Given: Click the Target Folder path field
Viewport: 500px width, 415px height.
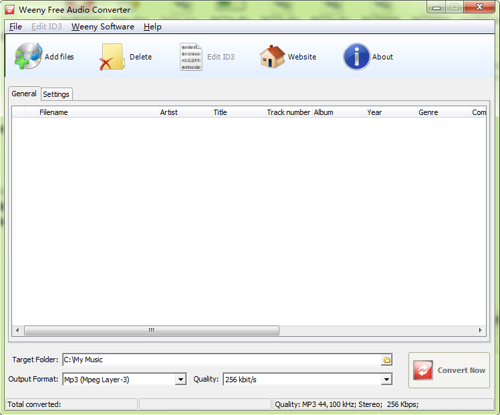Looking at the screenshot, I should (x=222, y=360).
